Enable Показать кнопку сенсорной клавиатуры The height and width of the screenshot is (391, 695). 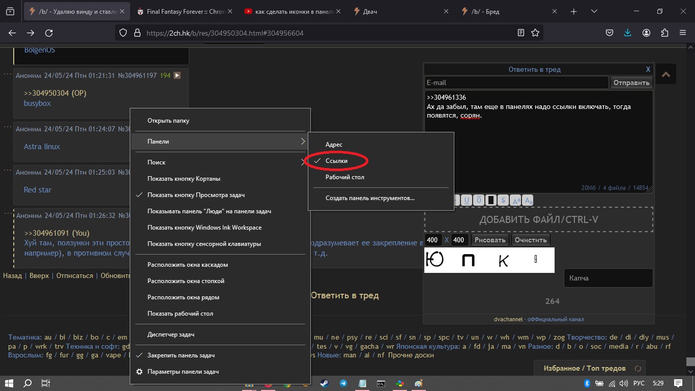point(221,244)
